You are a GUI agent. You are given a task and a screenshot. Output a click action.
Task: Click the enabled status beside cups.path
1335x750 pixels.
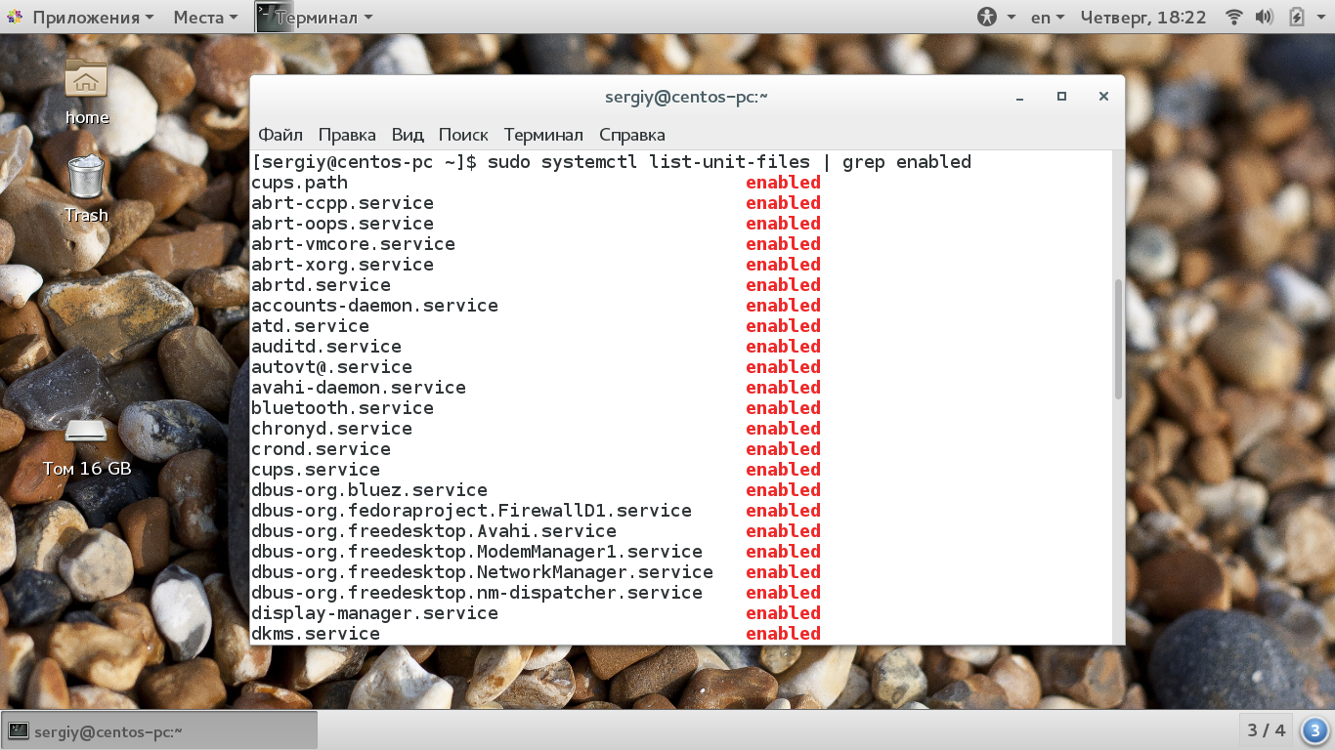tap(783, 183)
